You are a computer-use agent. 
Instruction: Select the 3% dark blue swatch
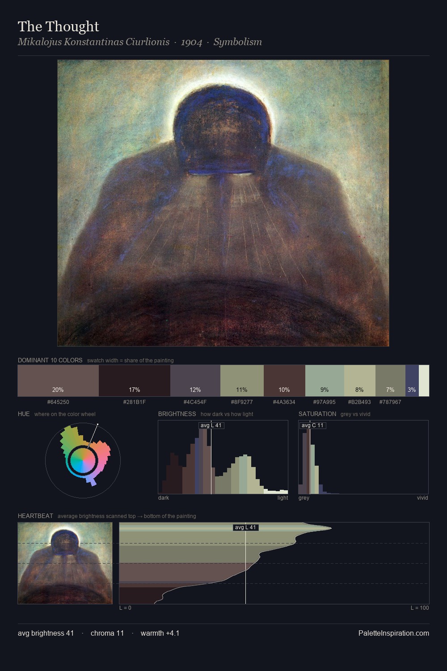pos(412,381)
